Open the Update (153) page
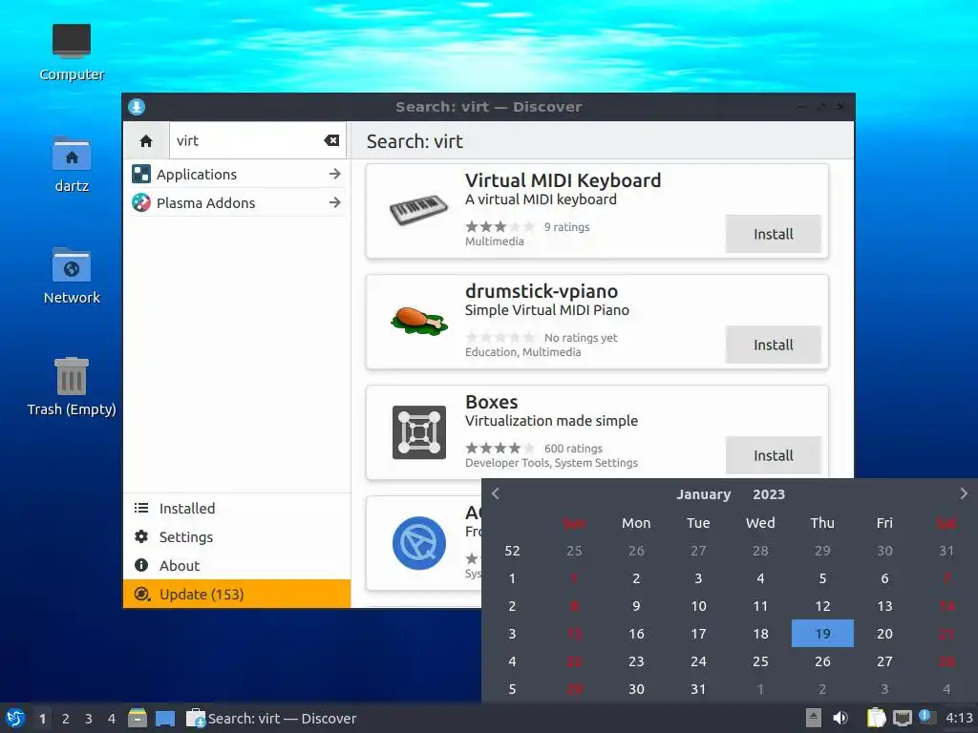The image size is (978, 733). (237, 594)
